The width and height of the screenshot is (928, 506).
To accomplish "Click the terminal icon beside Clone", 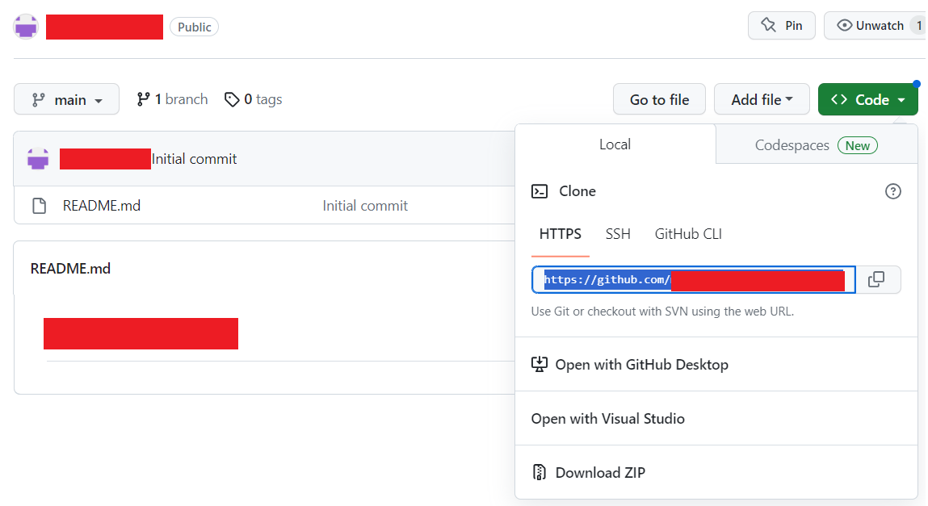I will pos(540,191).
